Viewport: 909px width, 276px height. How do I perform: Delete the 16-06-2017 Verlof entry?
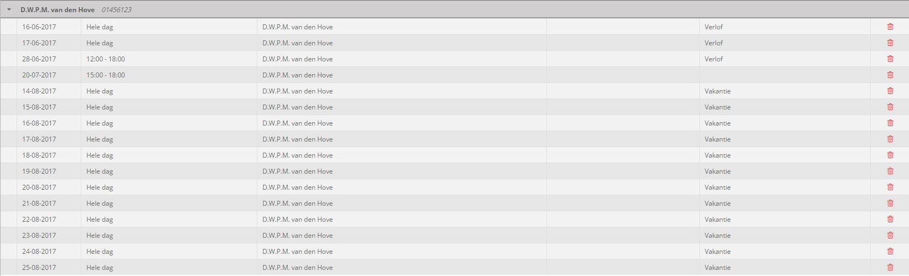point(890,27)
